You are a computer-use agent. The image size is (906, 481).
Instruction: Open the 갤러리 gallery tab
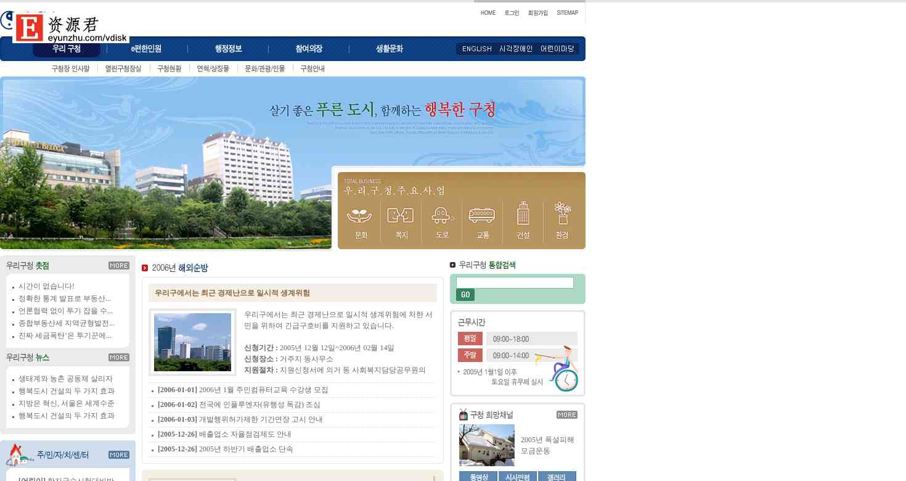[557, 477]
